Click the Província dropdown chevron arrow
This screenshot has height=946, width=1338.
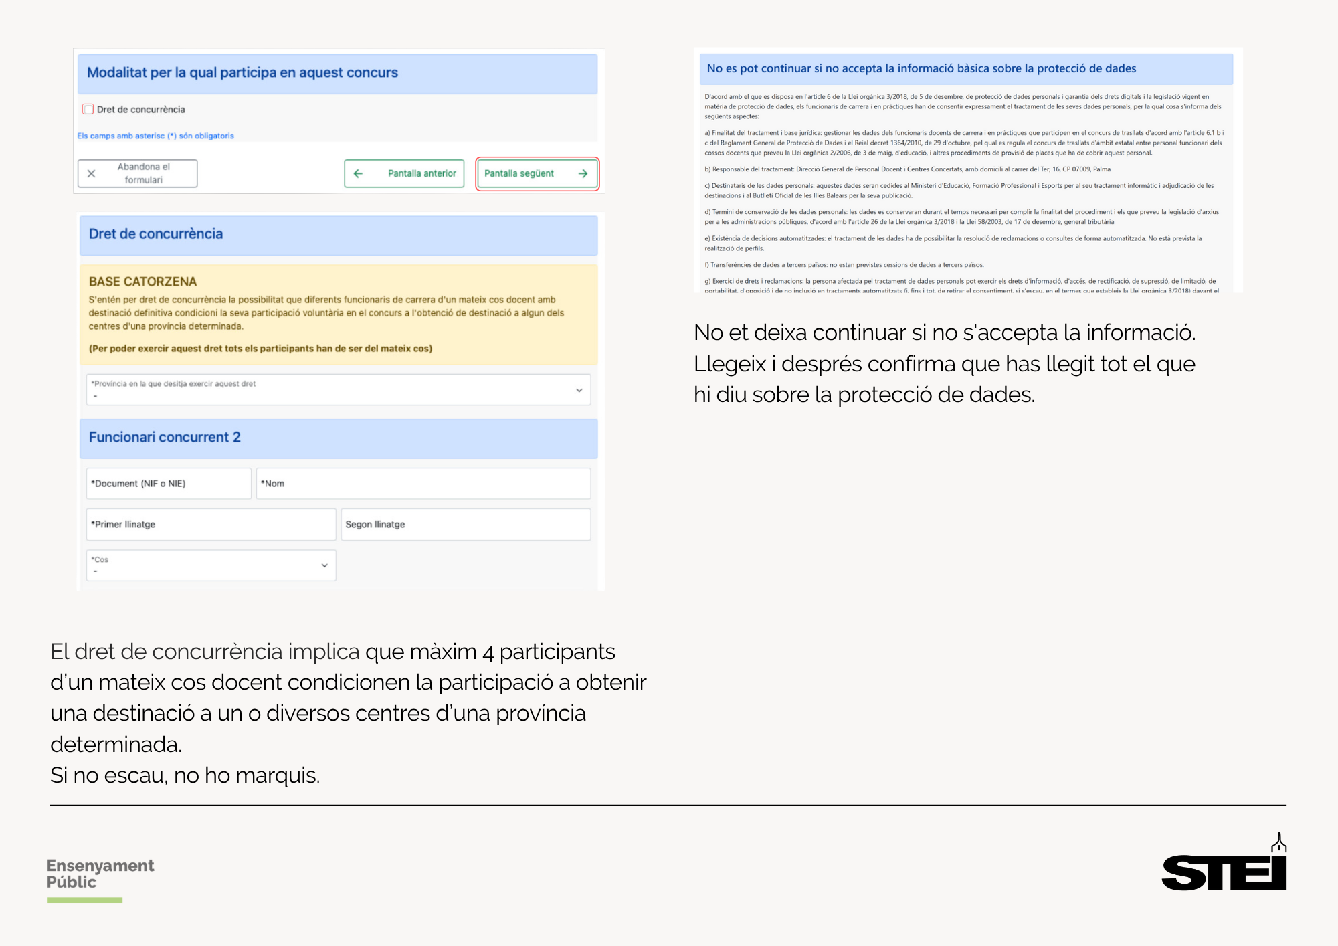pyautogui.click(x=579, y=390)
